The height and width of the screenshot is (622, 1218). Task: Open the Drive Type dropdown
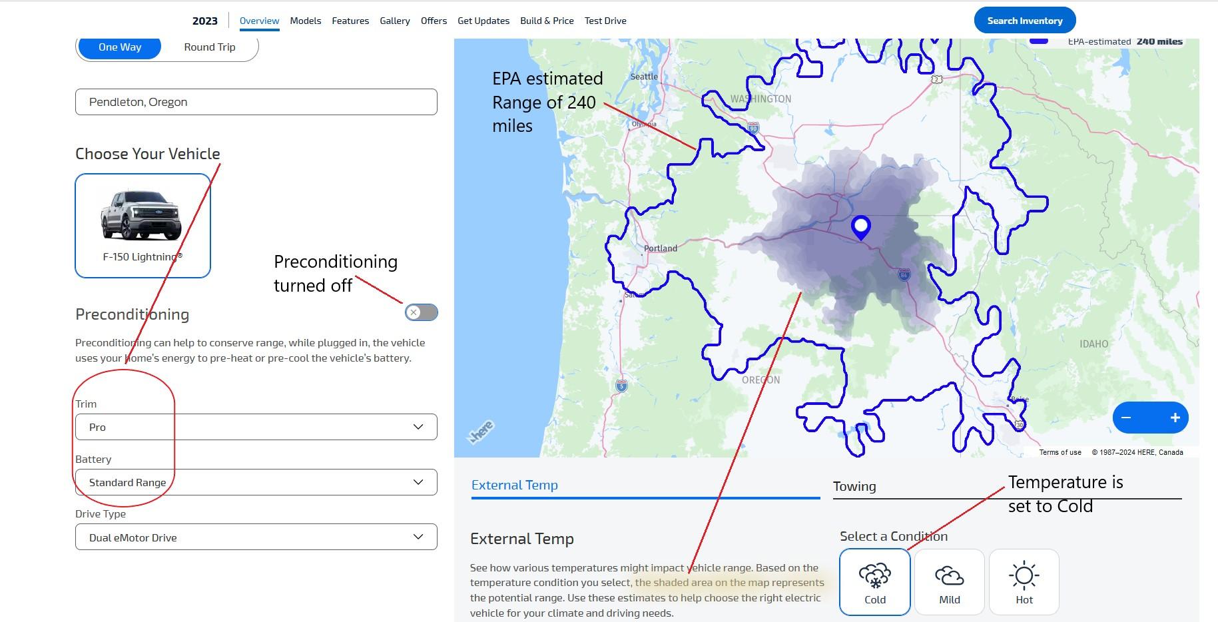pos(256,537)
